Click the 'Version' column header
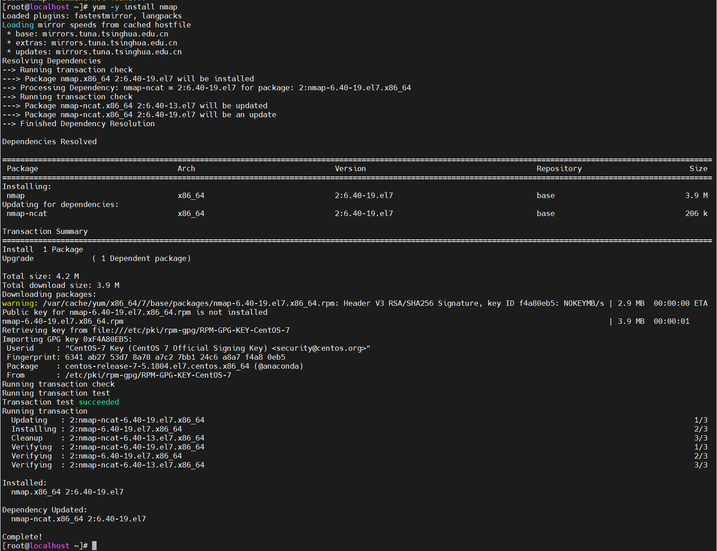 tap(350, 168)
